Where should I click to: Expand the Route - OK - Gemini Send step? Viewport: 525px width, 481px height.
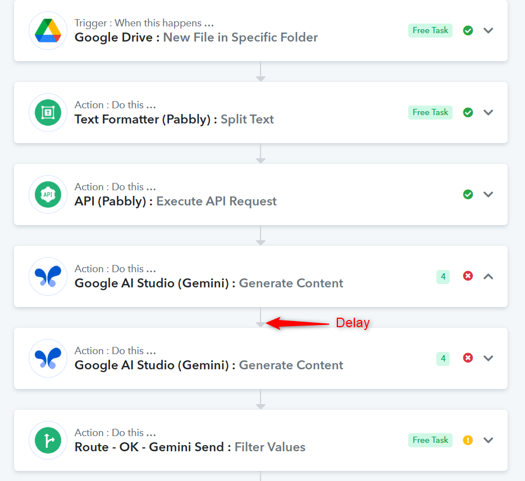pyautogui.click(x=489, y=440)
